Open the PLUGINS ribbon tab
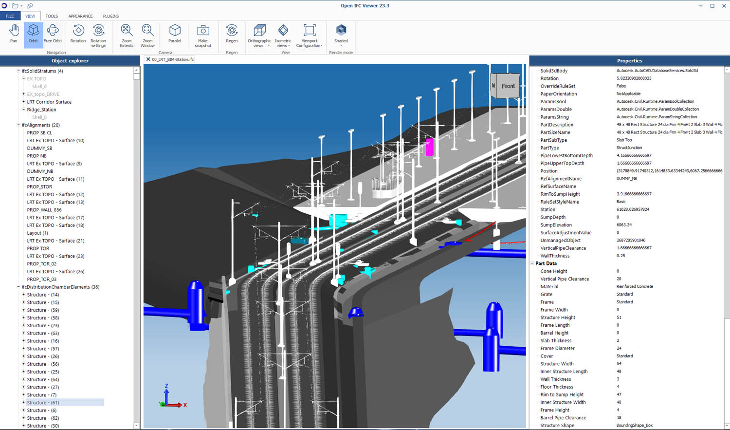The height and width of the screenshot is (430, 730). [111, 16]
